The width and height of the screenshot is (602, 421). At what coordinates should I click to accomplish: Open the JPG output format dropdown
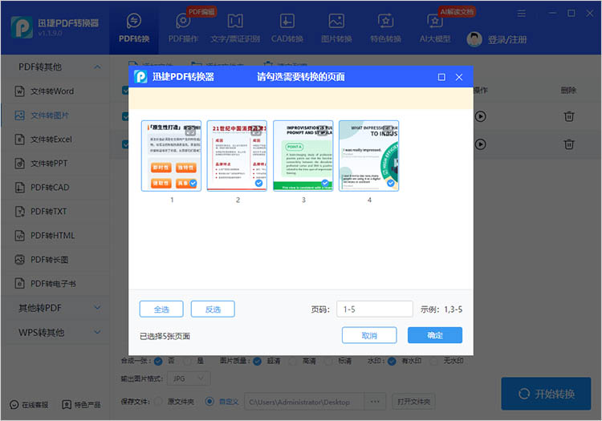[189, 378]
